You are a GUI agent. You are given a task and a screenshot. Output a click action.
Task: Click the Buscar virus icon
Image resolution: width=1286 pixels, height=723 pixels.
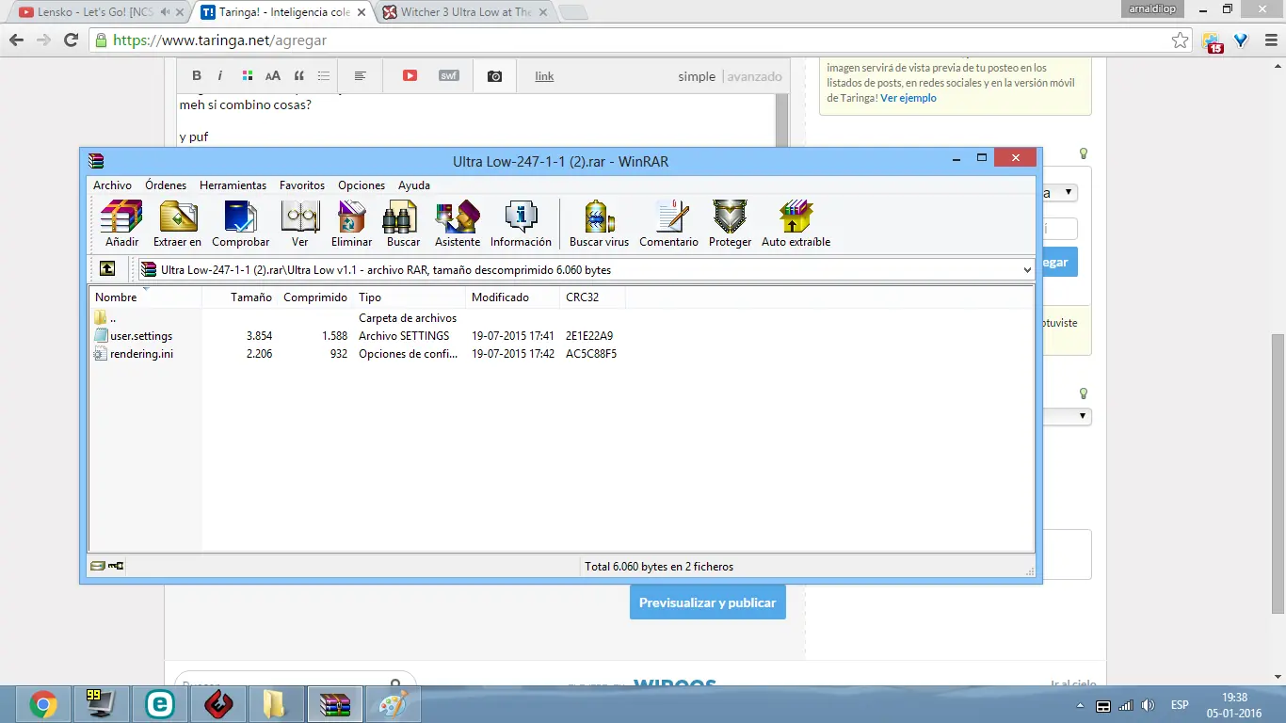coord(599,223)
